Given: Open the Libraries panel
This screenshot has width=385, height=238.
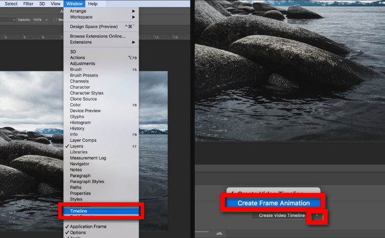Looking at the screenshot, I should point(101,152).
